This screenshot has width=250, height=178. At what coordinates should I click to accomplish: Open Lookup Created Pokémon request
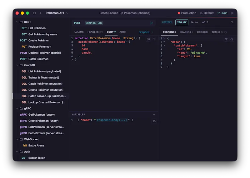41,102
